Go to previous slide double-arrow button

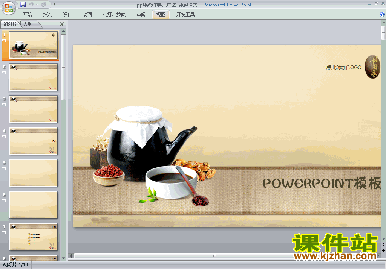[383, 245]
